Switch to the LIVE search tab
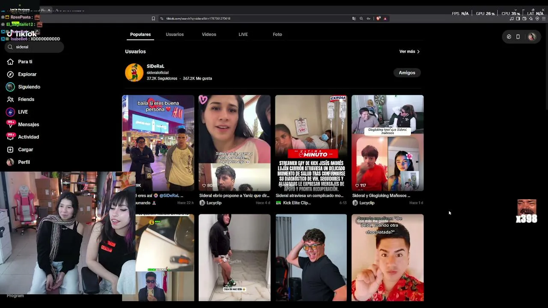Viewport: 548px width, 308px height. (243, 34)
